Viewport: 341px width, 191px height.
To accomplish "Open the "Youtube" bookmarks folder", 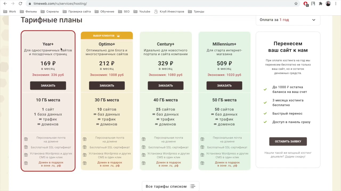I will click(142, 12).
